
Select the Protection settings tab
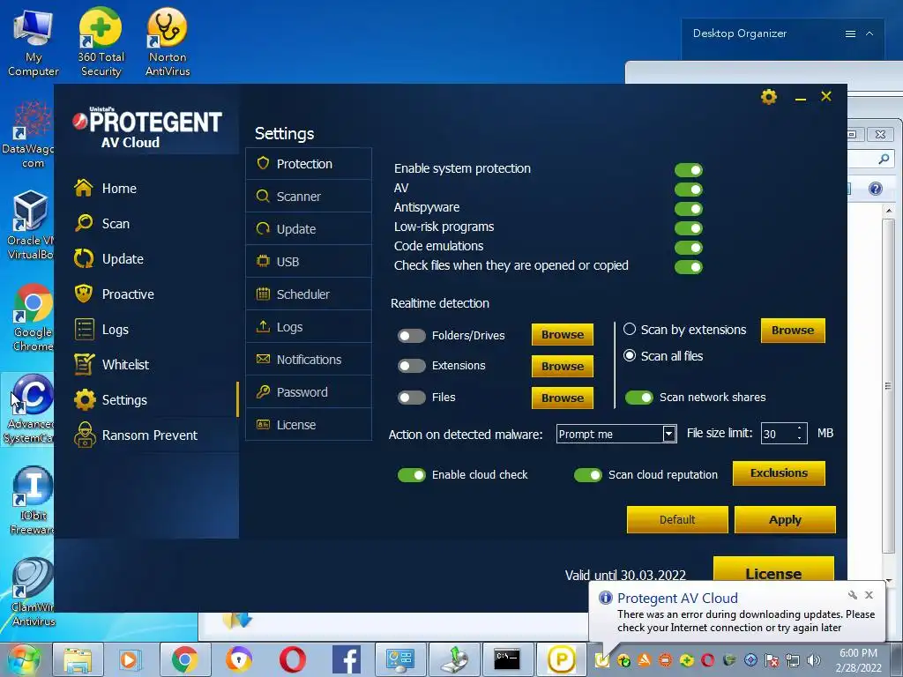308,163
